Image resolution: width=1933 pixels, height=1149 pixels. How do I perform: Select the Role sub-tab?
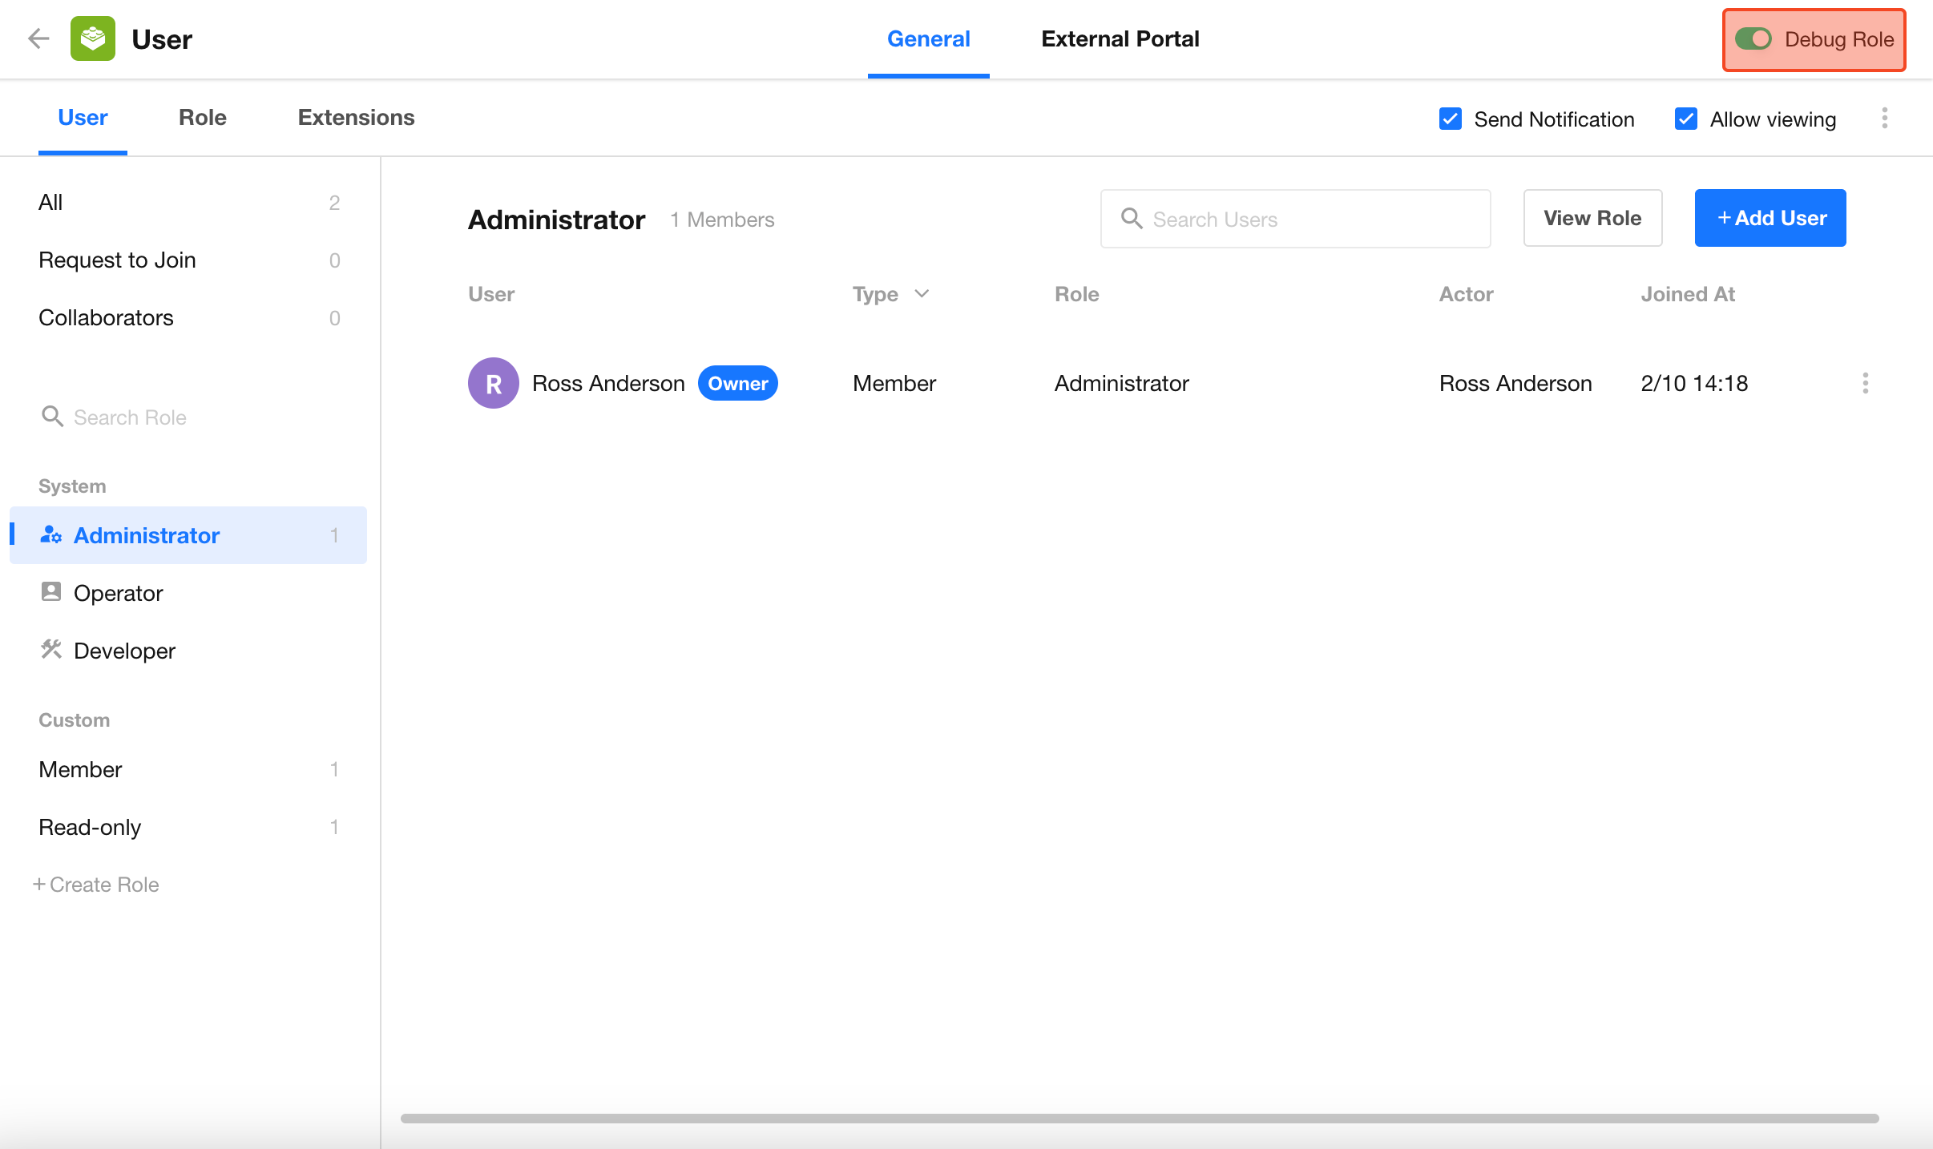pyautogui.click(x=203, y=118)
